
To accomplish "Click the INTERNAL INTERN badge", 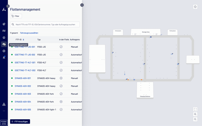I will tap(4, 123).
